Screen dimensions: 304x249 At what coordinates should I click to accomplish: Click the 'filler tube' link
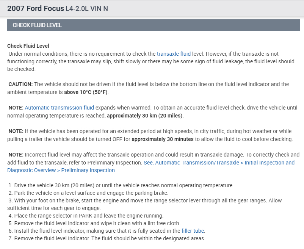(x=193, y=231)
